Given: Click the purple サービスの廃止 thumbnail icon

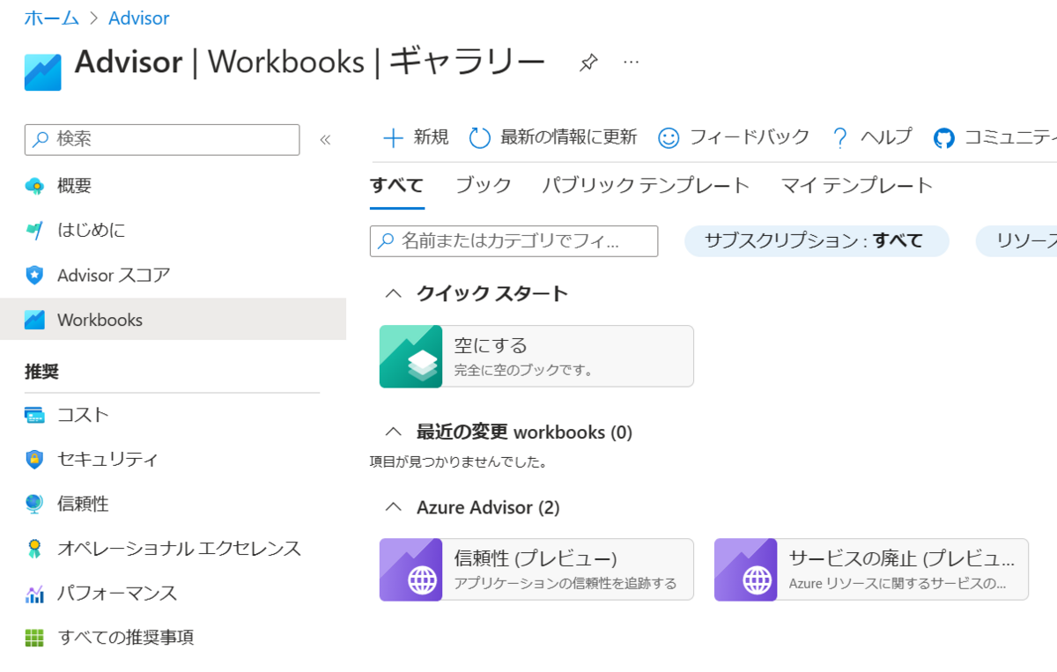Looking at the screenshot, I should 745,570.
